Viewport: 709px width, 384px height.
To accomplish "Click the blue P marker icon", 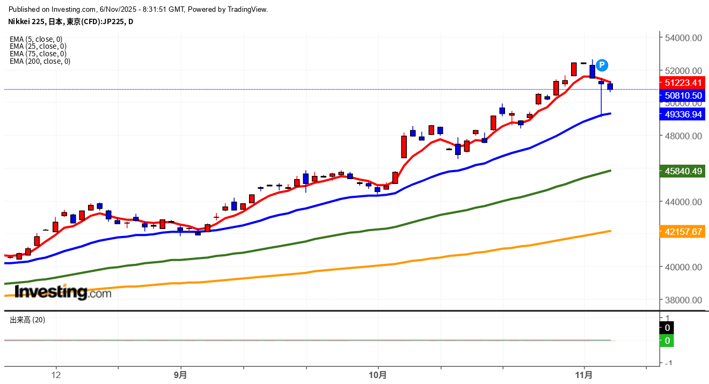I will coord(602,65).
